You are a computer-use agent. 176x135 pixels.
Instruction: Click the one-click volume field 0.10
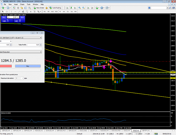13,17
